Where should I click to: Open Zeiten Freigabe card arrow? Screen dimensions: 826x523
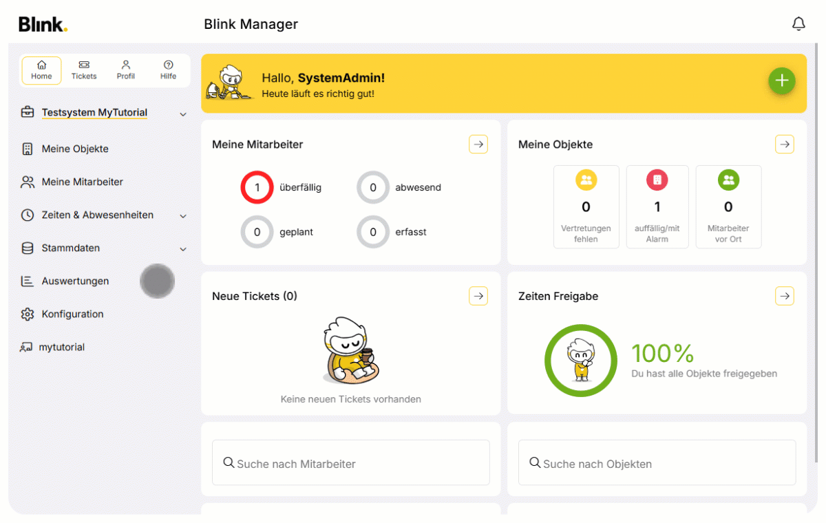point(785,296)
